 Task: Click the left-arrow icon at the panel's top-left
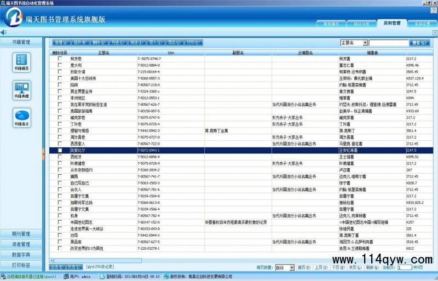3,33
